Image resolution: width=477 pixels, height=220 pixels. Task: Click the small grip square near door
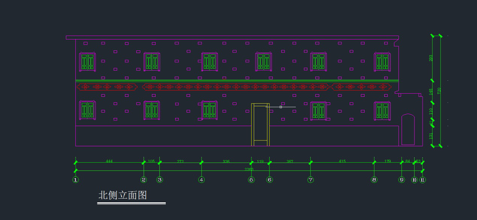point(281,107)
